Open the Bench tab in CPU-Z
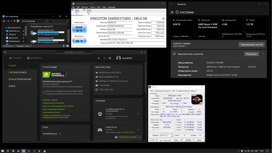This screenshot has height=153, width=272. tap(187, 91)
